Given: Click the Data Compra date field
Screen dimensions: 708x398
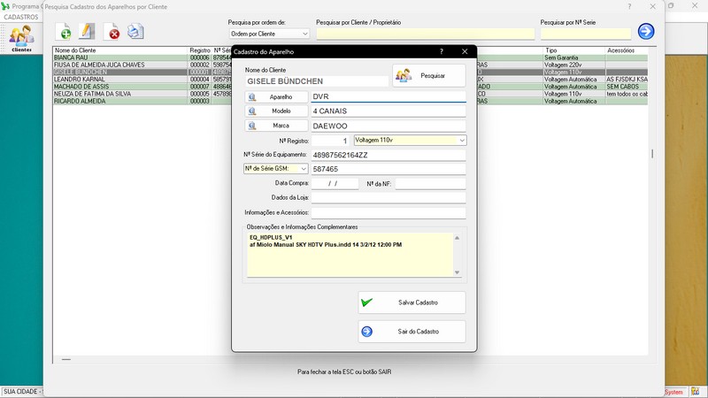Looking at the screenshot, I should (335, 183).
